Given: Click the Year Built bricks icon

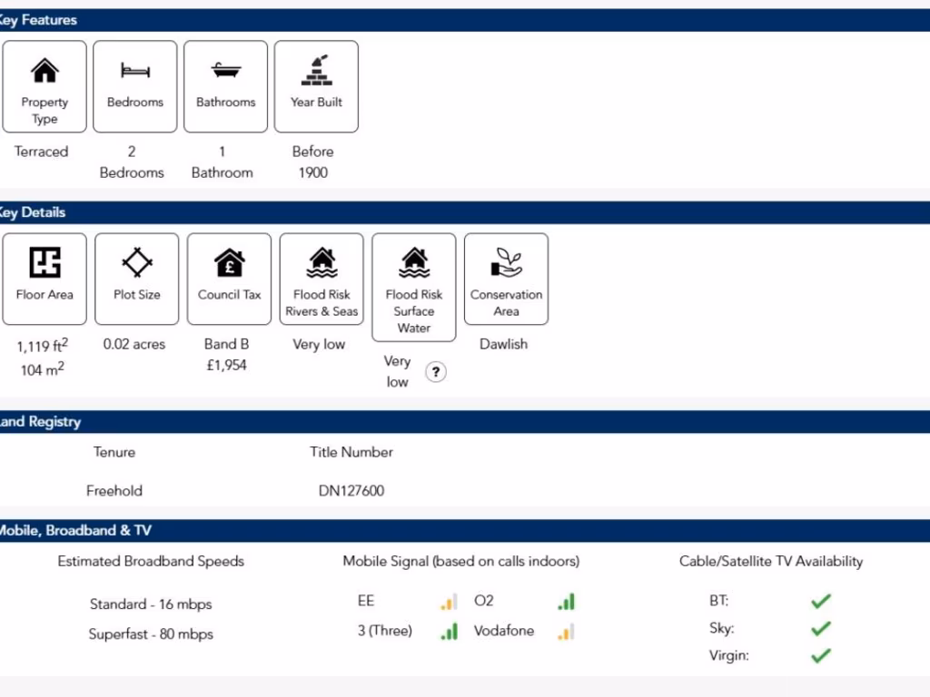Looking at the screenshot, I should (316, 70).
